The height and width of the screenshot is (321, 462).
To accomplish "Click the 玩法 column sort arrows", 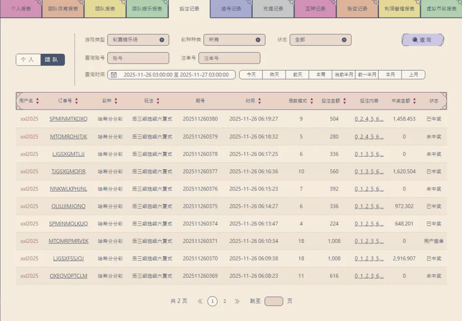I will click(x=158, y=101).
